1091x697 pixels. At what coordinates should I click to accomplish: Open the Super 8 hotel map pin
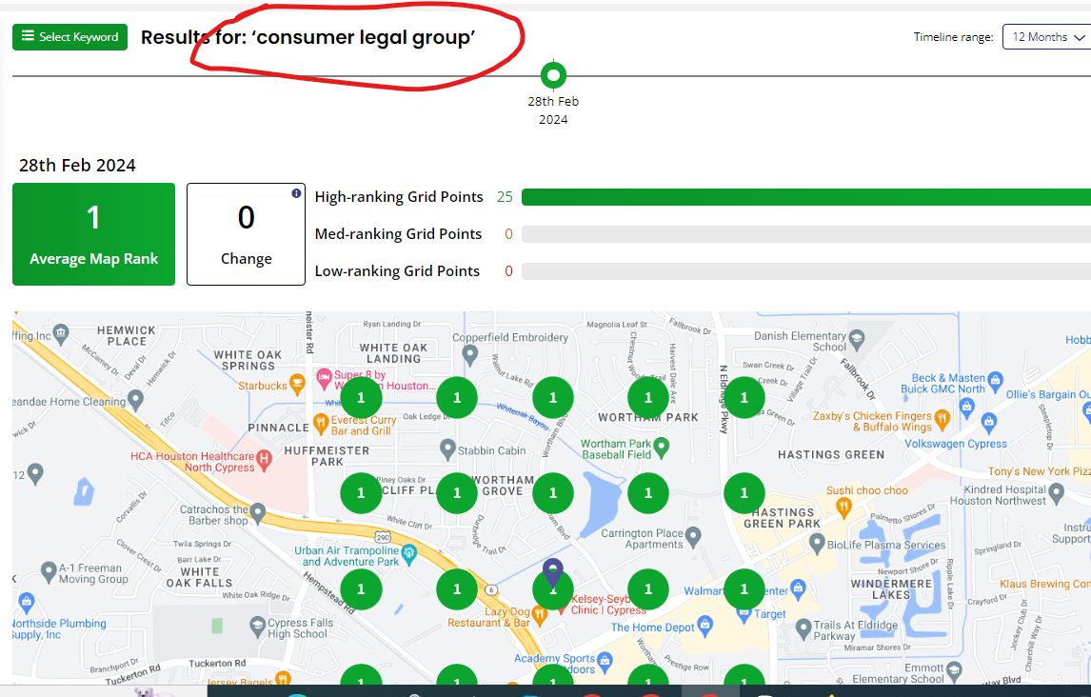tap(325, 378)
